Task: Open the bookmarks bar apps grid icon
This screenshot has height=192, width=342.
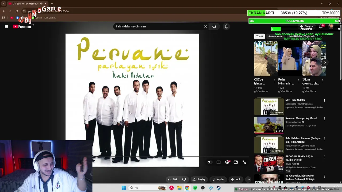Action: [x=3, y=18]
